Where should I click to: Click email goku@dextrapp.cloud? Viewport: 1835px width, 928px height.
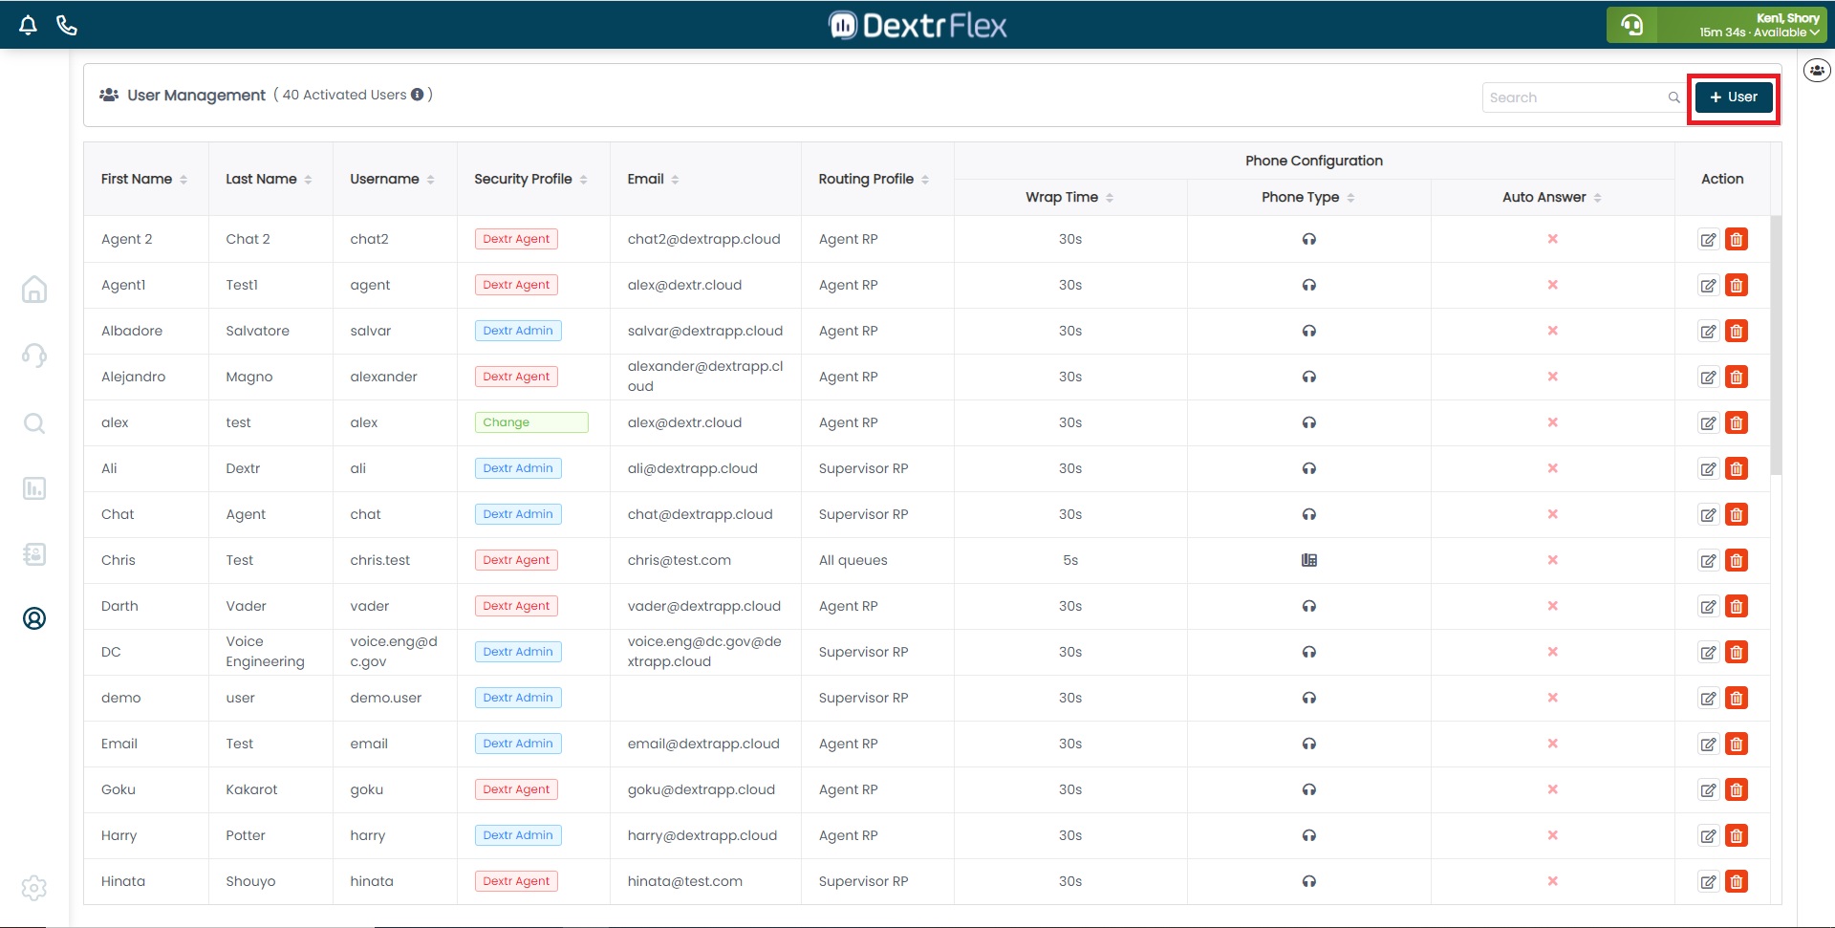click(x=702, y=789)
